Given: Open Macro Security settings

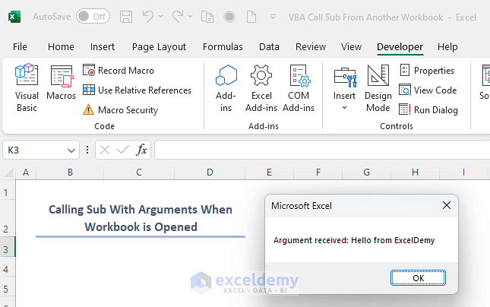Looking at the screenshot, I should 121,109.
